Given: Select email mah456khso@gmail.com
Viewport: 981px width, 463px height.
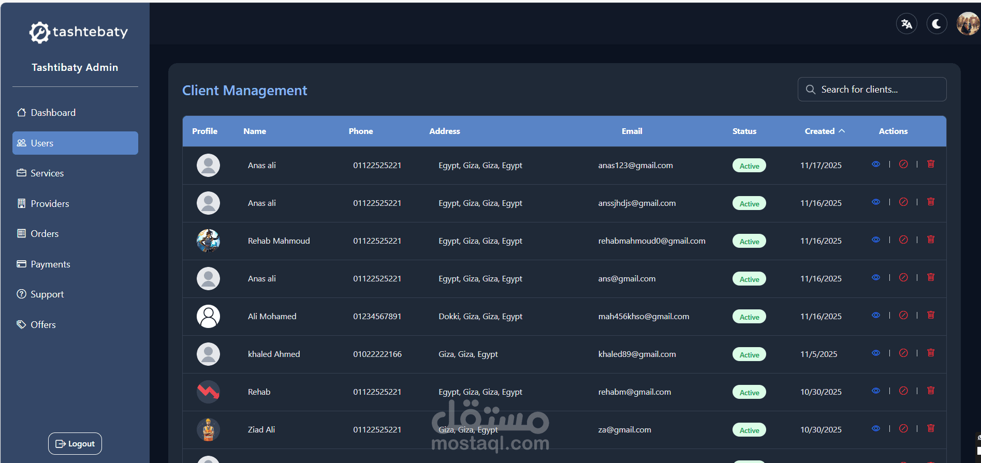Looking at the screenshot, I should click(643, 317).
